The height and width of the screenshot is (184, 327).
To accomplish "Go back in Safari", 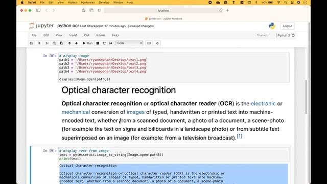I will (x=46, y=10).
